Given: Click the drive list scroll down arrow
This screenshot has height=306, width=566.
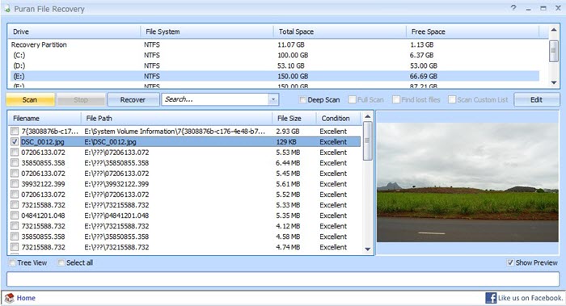Looking at the screenshot, I should click(554, 82).
